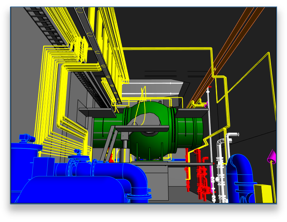The width and height of the screenshot is (287, 222).
Task: Select the magenta cone at right edge
Action: tap(272, 156)
